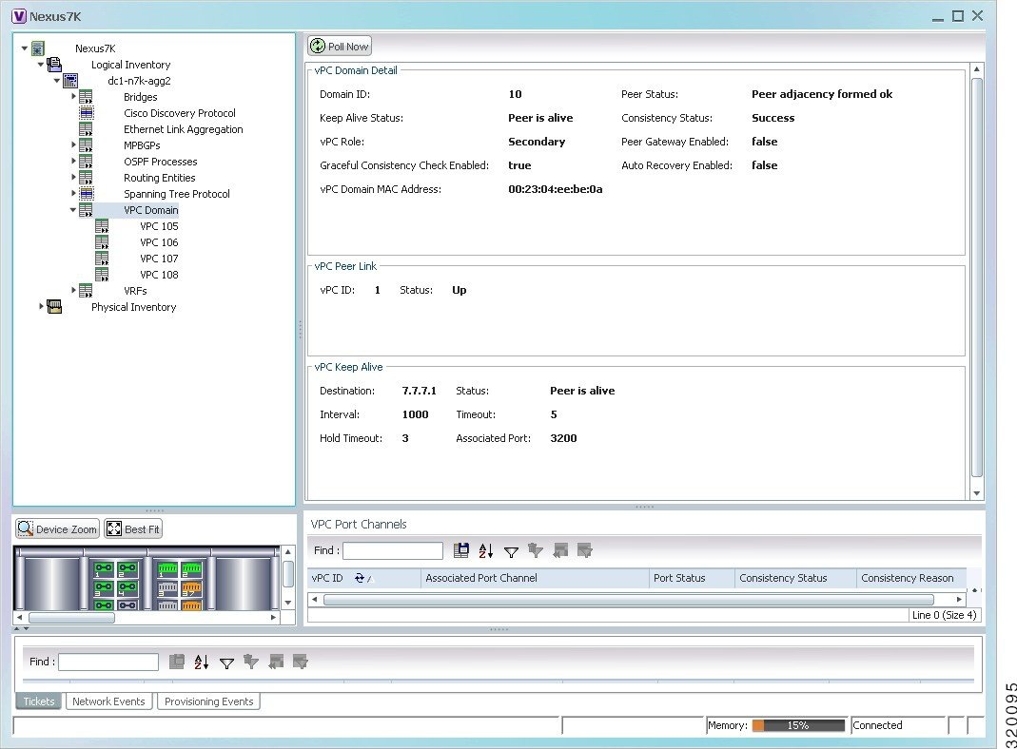Viewport: 1017px width, 749px height.
Task: Select green link port 4 in device view
Action: tap(127, 587)
